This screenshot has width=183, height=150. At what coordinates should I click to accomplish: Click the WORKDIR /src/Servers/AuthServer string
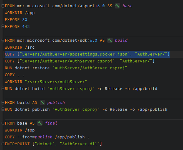56,82
